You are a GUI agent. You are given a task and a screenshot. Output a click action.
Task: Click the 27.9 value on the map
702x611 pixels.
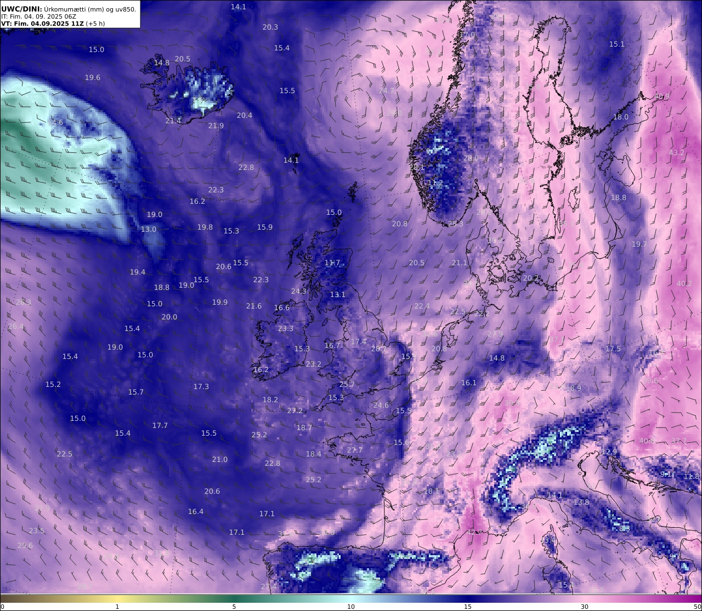(495, 334)
